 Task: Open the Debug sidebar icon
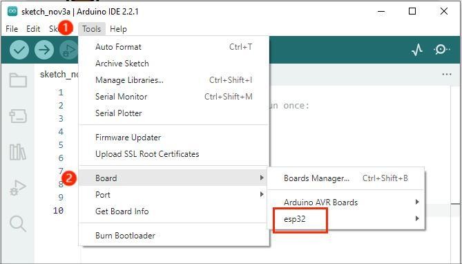[x=18, y=188]
